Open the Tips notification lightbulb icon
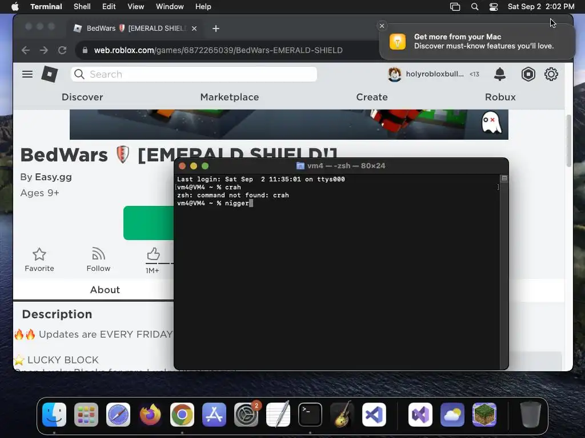The image size is (585, 438). tap(398, 41)
